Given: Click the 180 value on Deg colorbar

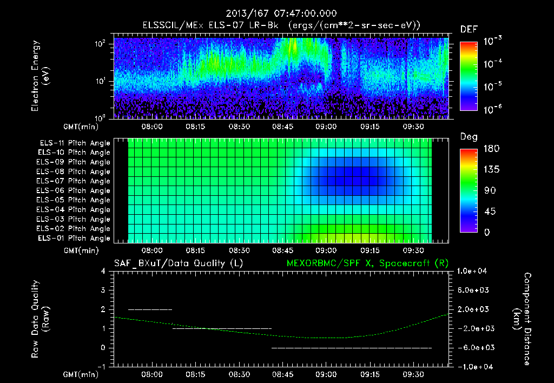Looking at the screenshot, I should 491,149.
